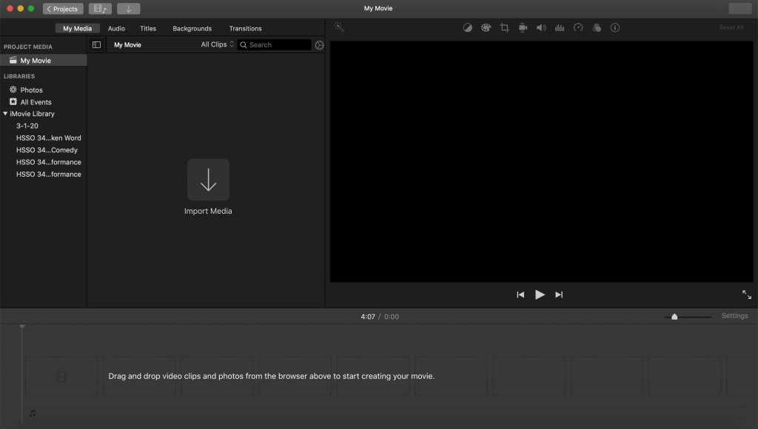Toggle the media browser filmstrip button

click(100, 9)
